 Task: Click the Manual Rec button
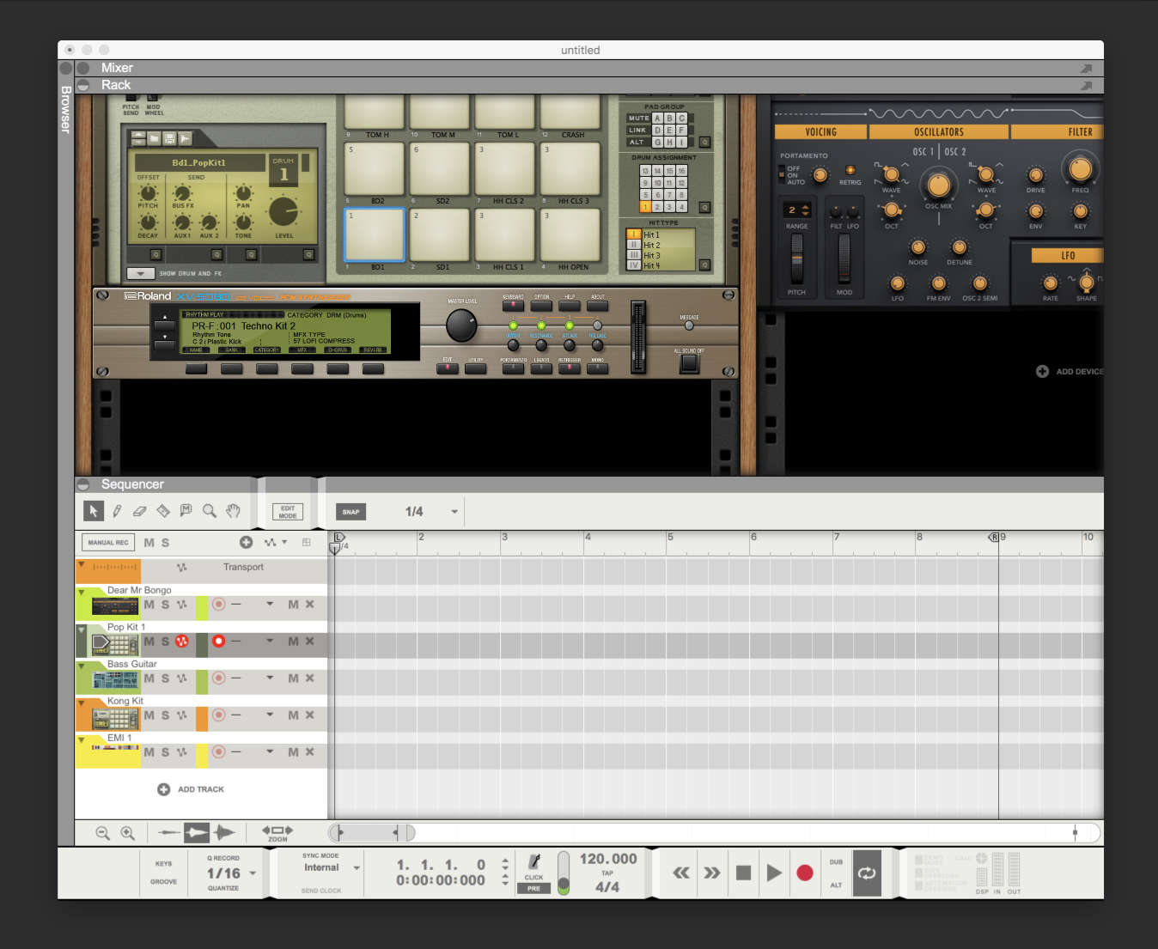108,542
